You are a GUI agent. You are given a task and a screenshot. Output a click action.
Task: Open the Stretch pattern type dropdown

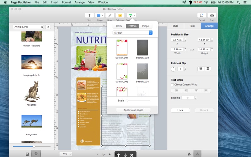[132, 33]
